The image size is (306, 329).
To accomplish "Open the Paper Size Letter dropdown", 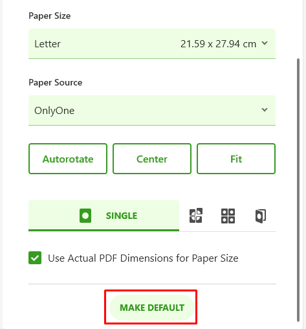I will click(152, 43).
